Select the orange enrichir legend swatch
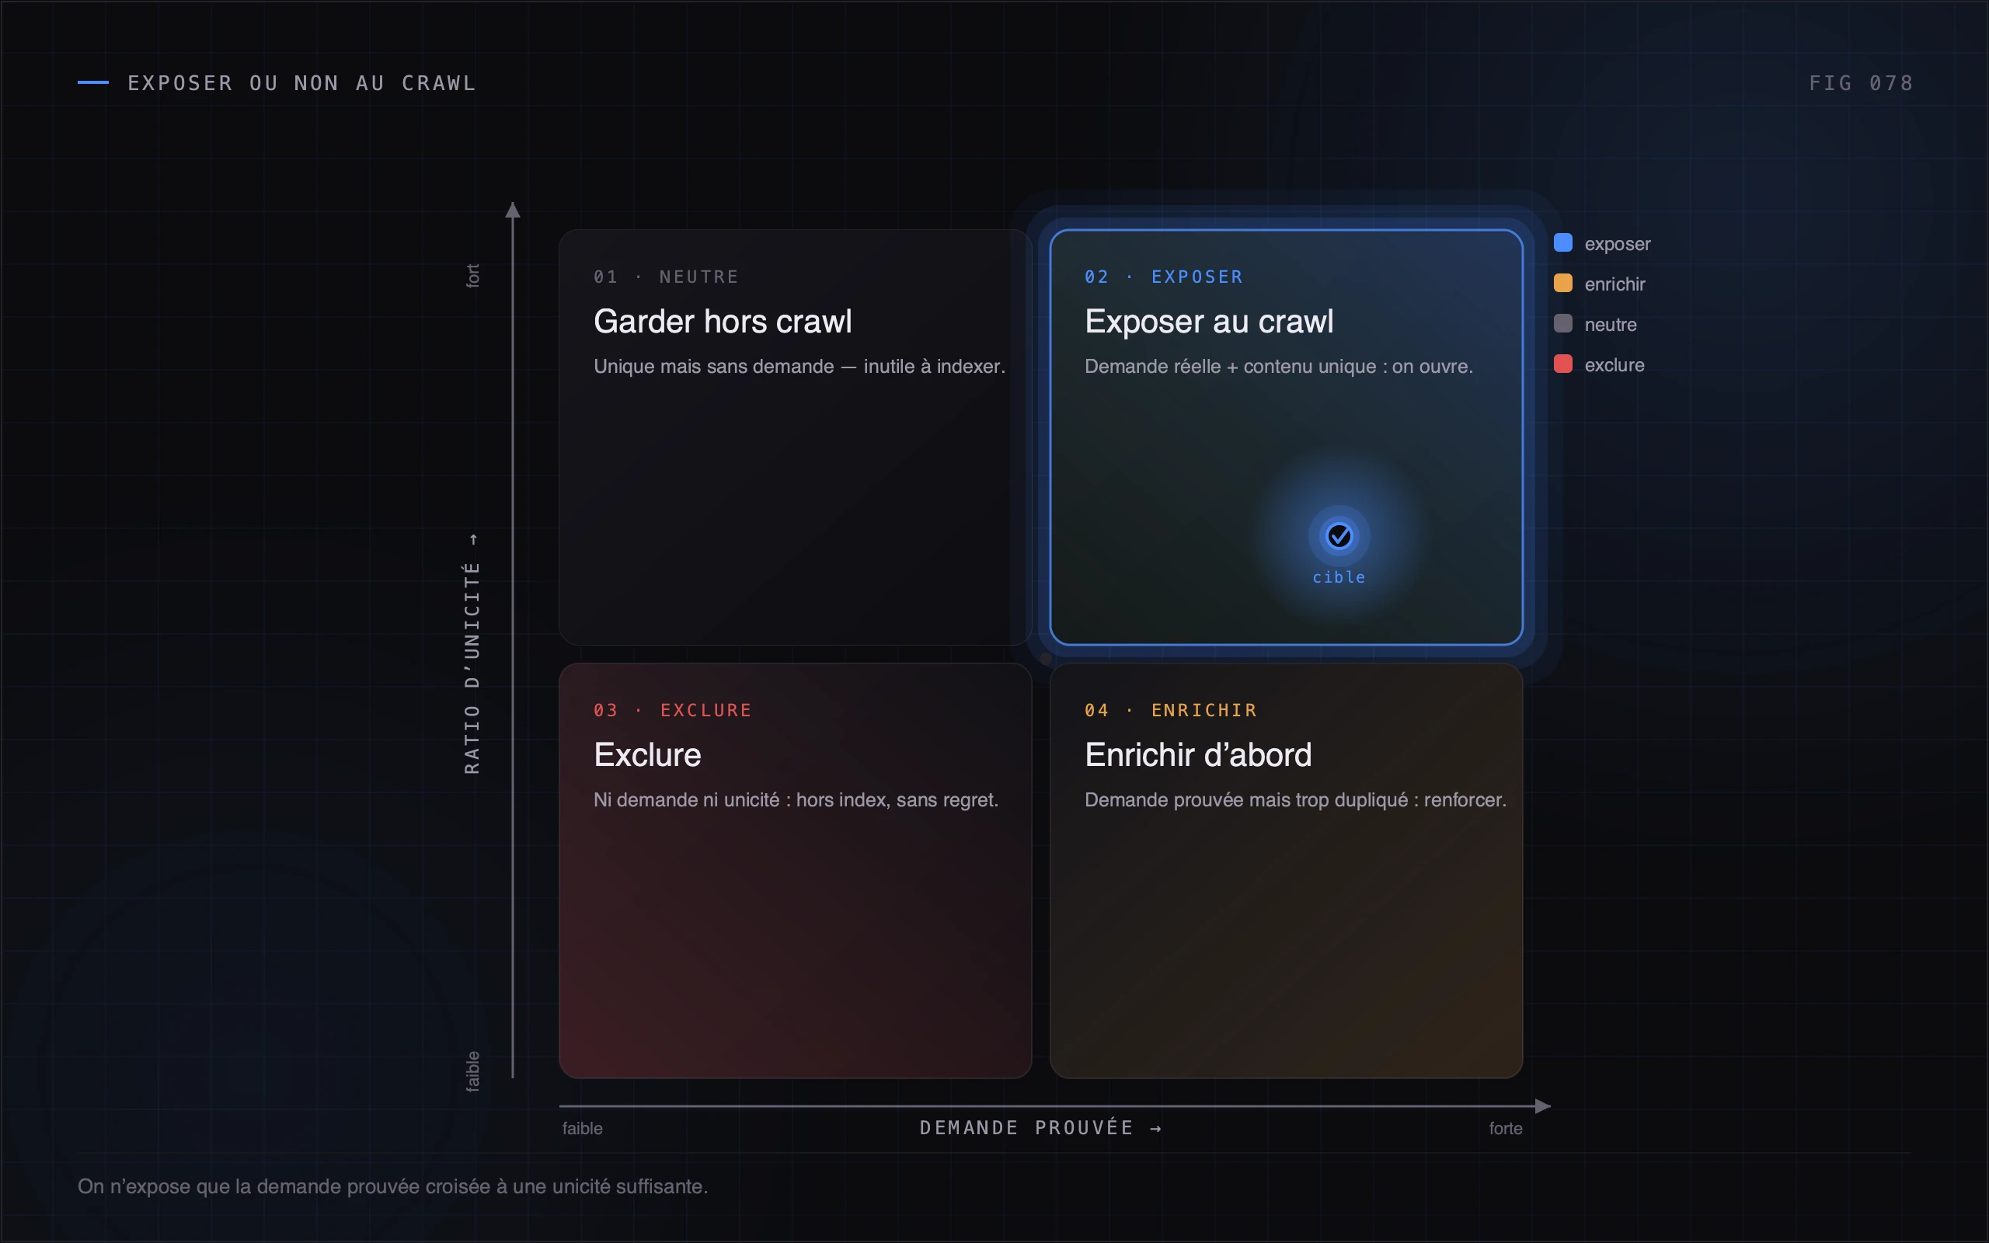The width and height of the screenshot is (1989, 1243). pyautogui.click(x=1562, y=283)
